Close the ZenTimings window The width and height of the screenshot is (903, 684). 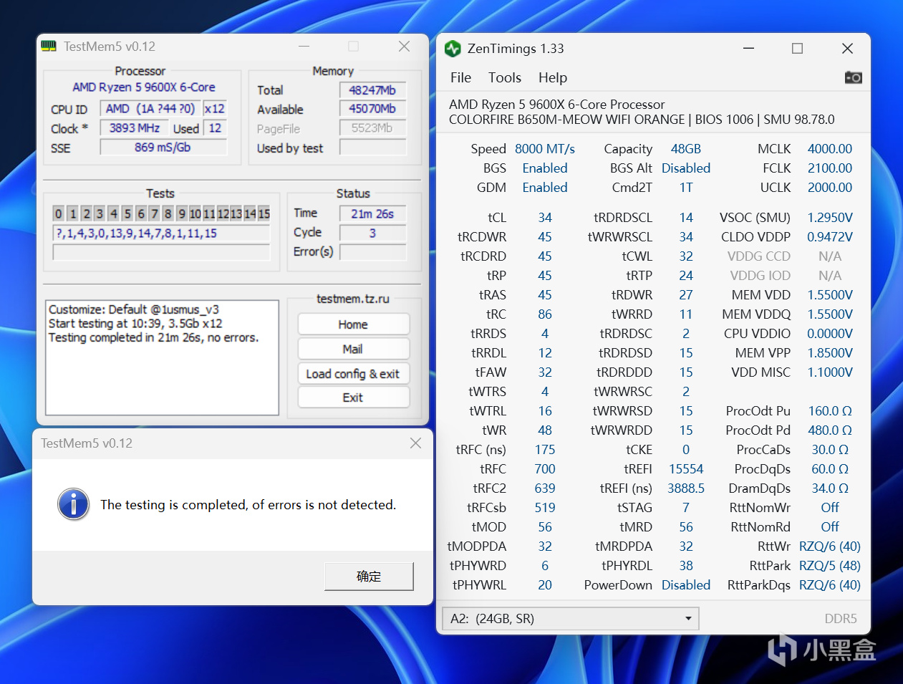[x=847, y=49]
